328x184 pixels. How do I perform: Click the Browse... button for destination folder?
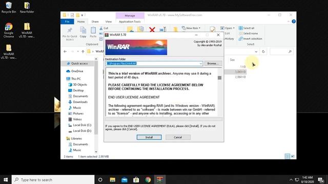click(213, 63)
